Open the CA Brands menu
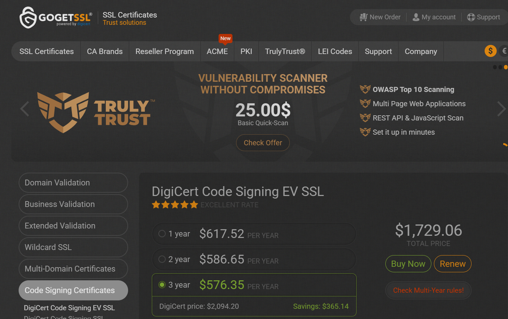Screen dimensions: 508x319 pos(105,51)
